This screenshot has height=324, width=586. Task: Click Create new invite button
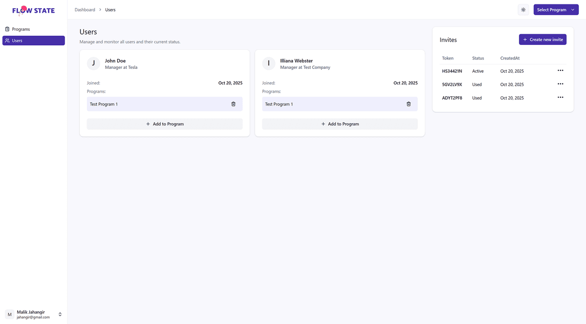click(x=543, y=40)
